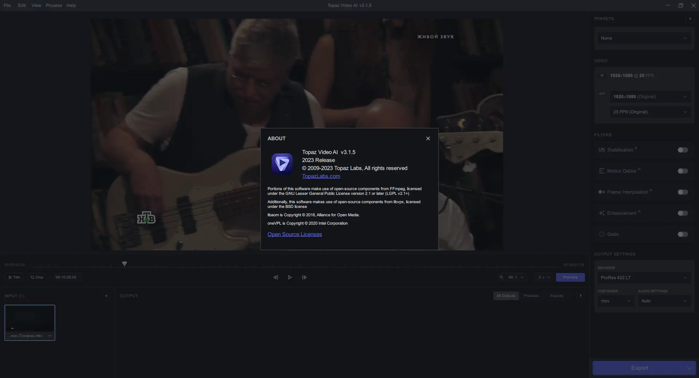Minimize the Topaz Video AI window
699x378 pixels.
tap(668, 5)
